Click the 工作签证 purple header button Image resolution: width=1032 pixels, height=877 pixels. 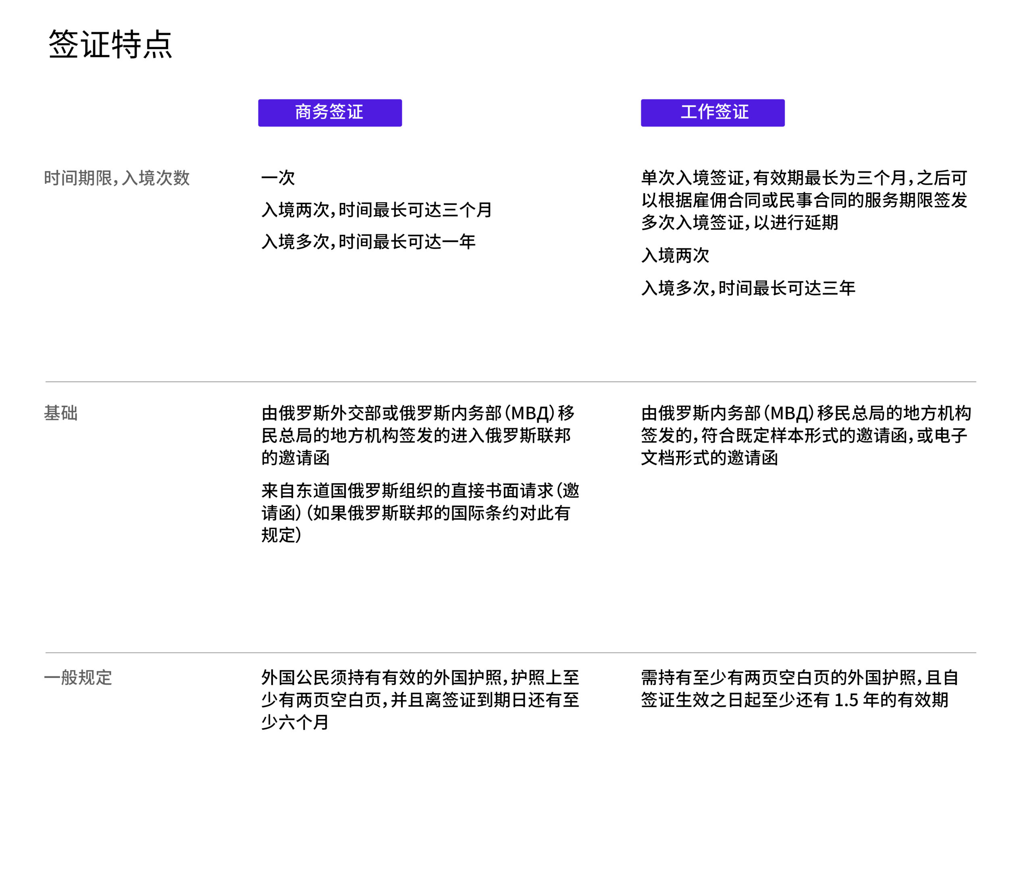pyautogui.click(x=712, y=112)
